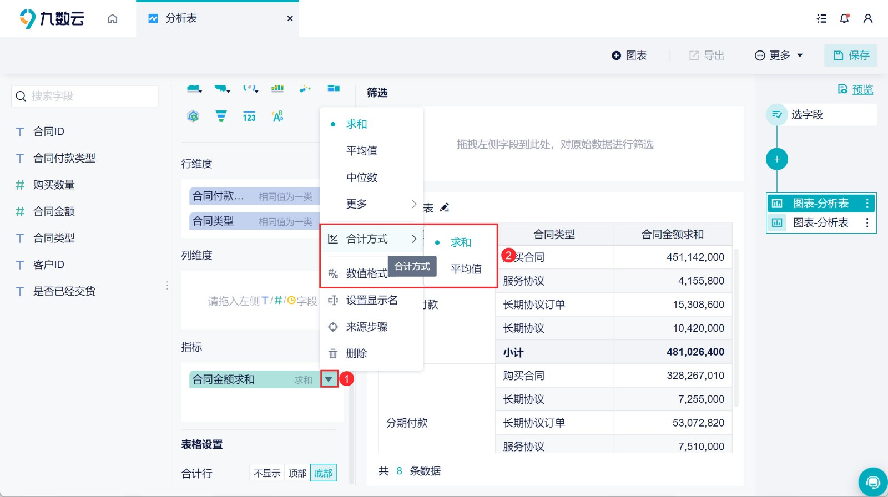Select the 合同金额 field
Screen dimensions: 888x497
[x=54, y=211]
